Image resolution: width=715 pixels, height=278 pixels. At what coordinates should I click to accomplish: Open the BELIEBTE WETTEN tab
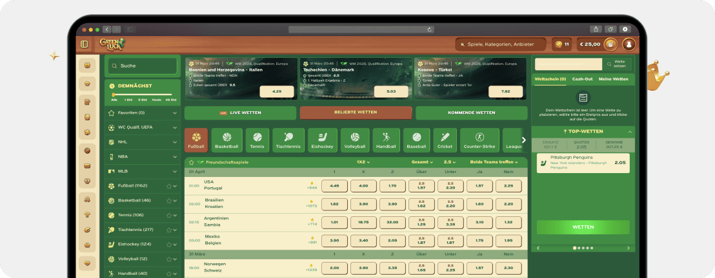click(356, 113)
